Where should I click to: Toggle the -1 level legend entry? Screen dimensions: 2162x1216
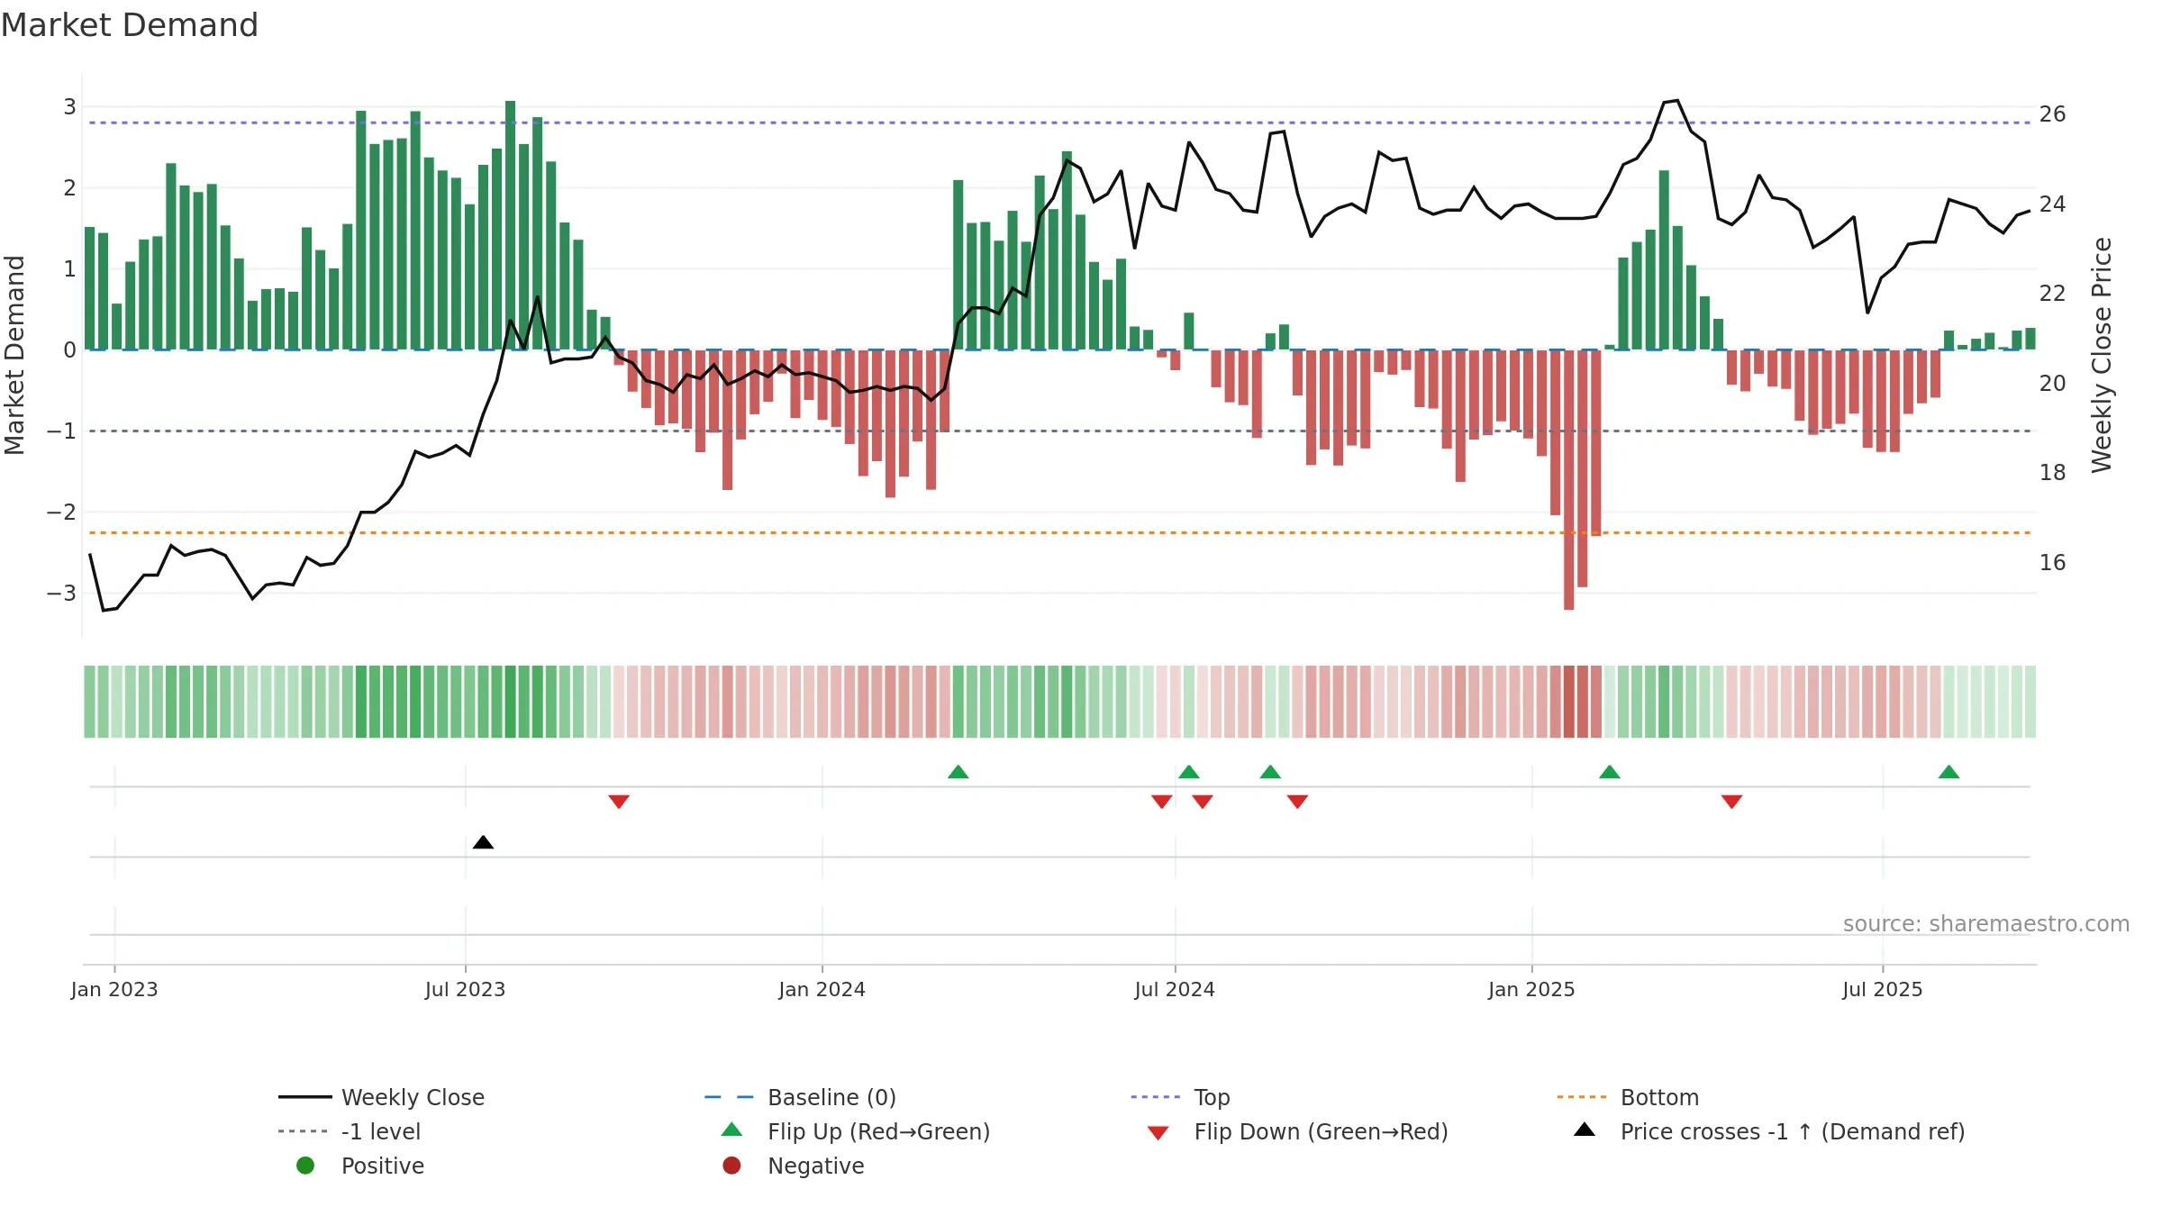pyautogui.click(x=349, y=1131)
